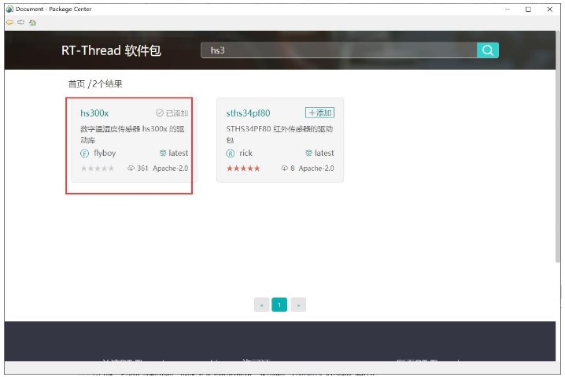Image resolution: width=565 pixels, height=377 pixels.
Task: Click the RT-Thread 软件包 header title
Action: click(x=111, y=50)
